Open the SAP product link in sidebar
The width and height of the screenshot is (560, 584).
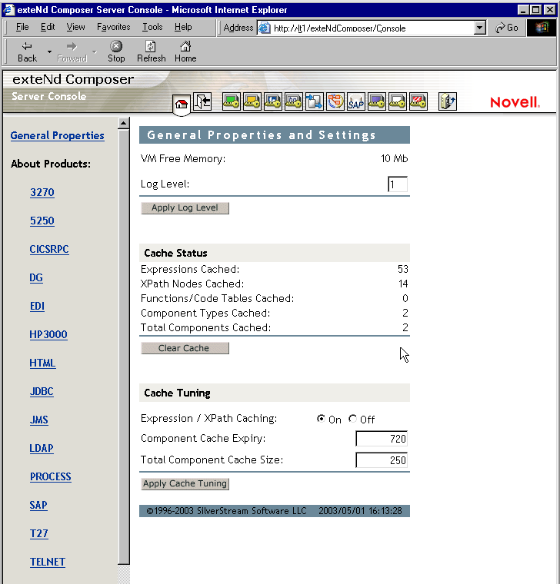[38, 505]
